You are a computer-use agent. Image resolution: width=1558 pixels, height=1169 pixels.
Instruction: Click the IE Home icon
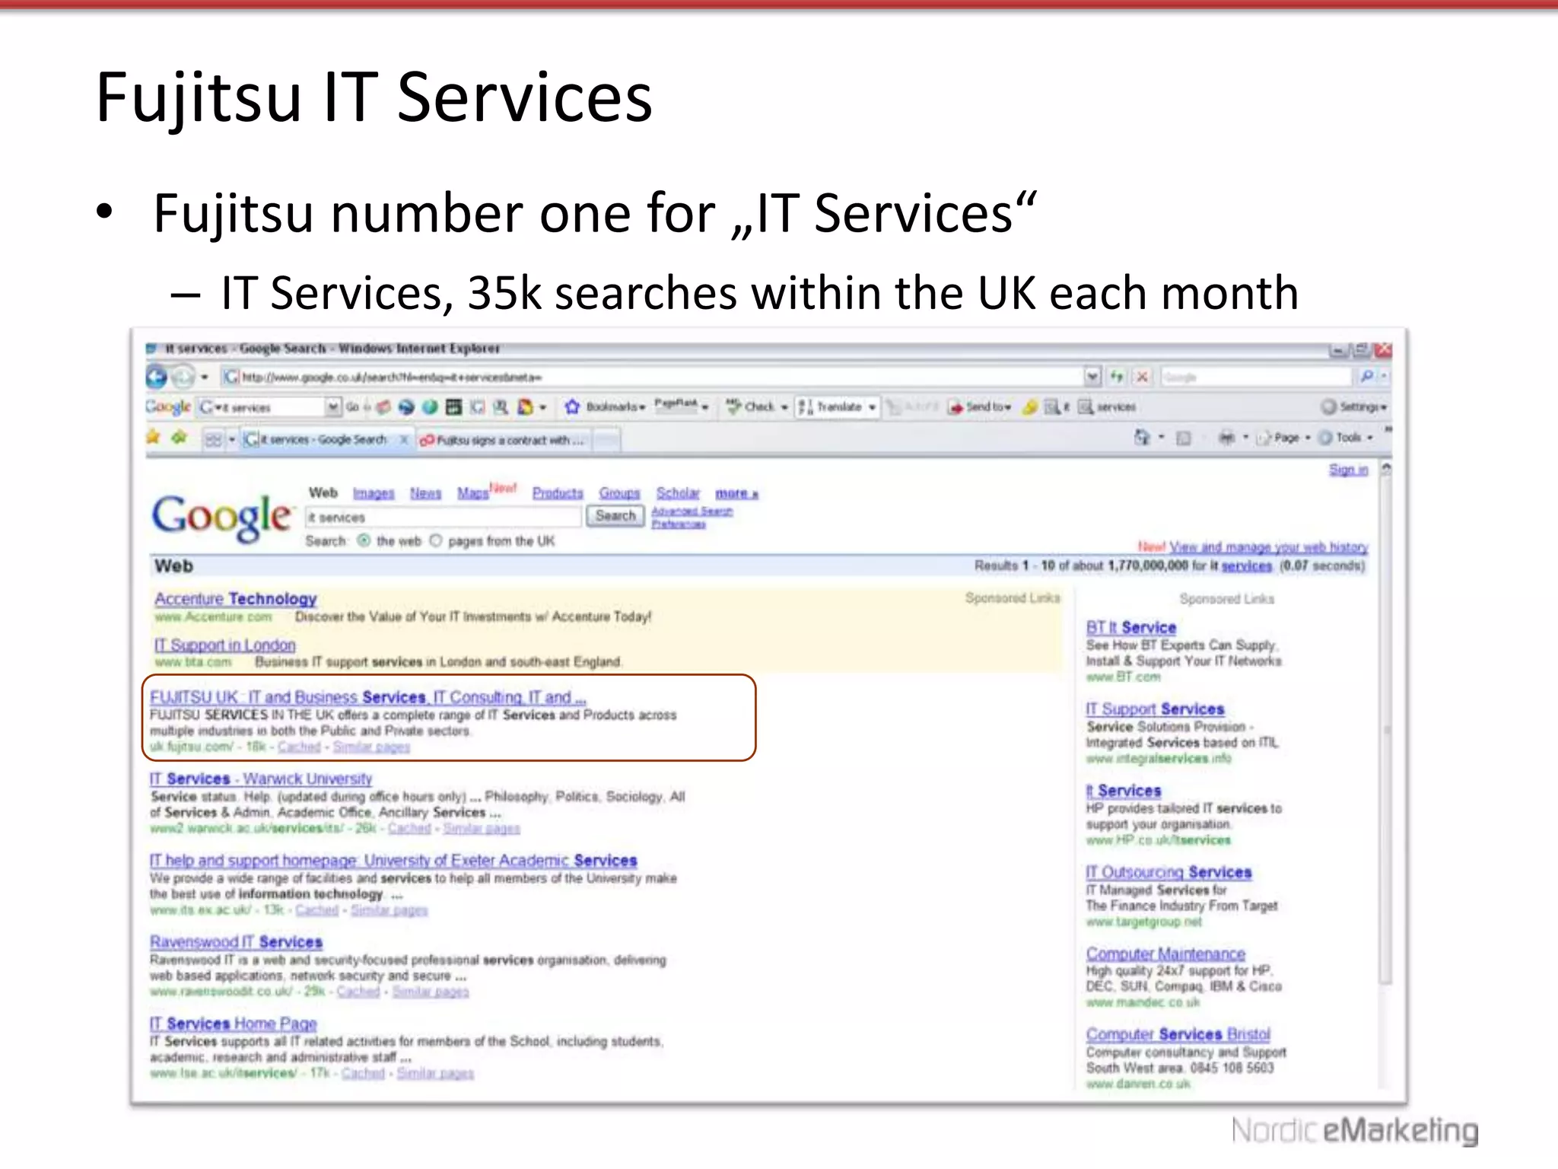(1142, 438)
